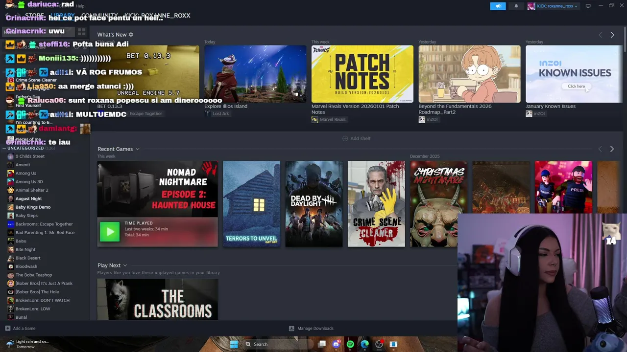Open Steam announcements megaphone button
Image resolution: width=627 pixels, height=352 pixels.
[498, 6]
